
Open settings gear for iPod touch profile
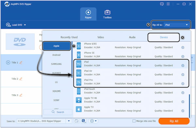click(x=183, y=93)
